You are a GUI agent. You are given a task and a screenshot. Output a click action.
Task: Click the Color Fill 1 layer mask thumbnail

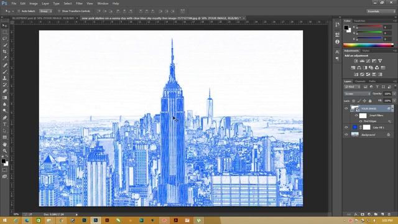(366, 127)
